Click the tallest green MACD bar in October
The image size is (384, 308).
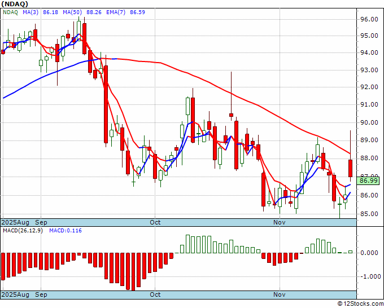(187, 244)
